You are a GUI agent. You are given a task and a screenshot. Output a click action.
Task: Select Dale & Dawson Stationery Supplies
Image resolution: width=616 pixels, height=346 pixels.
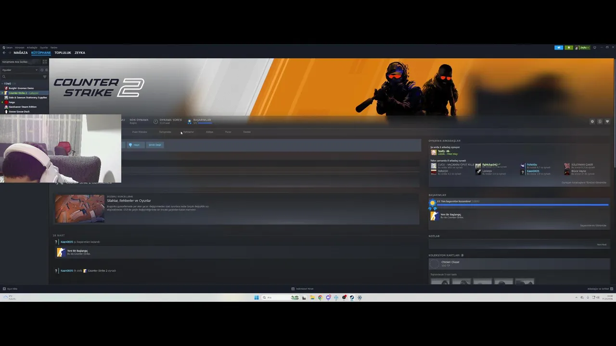(27, 98)
